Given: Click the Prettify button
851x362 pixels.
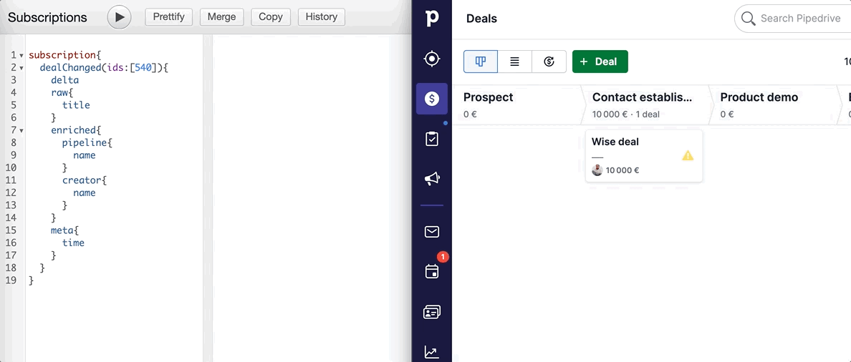Looking at the screenshot, I should tap(169, 16).
